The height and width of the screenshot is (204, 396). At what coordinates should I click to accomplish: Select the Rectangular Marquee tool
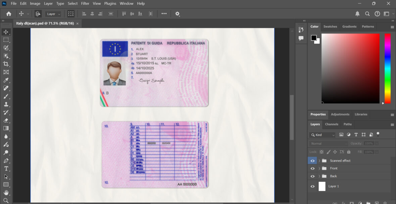click(6, 40)
